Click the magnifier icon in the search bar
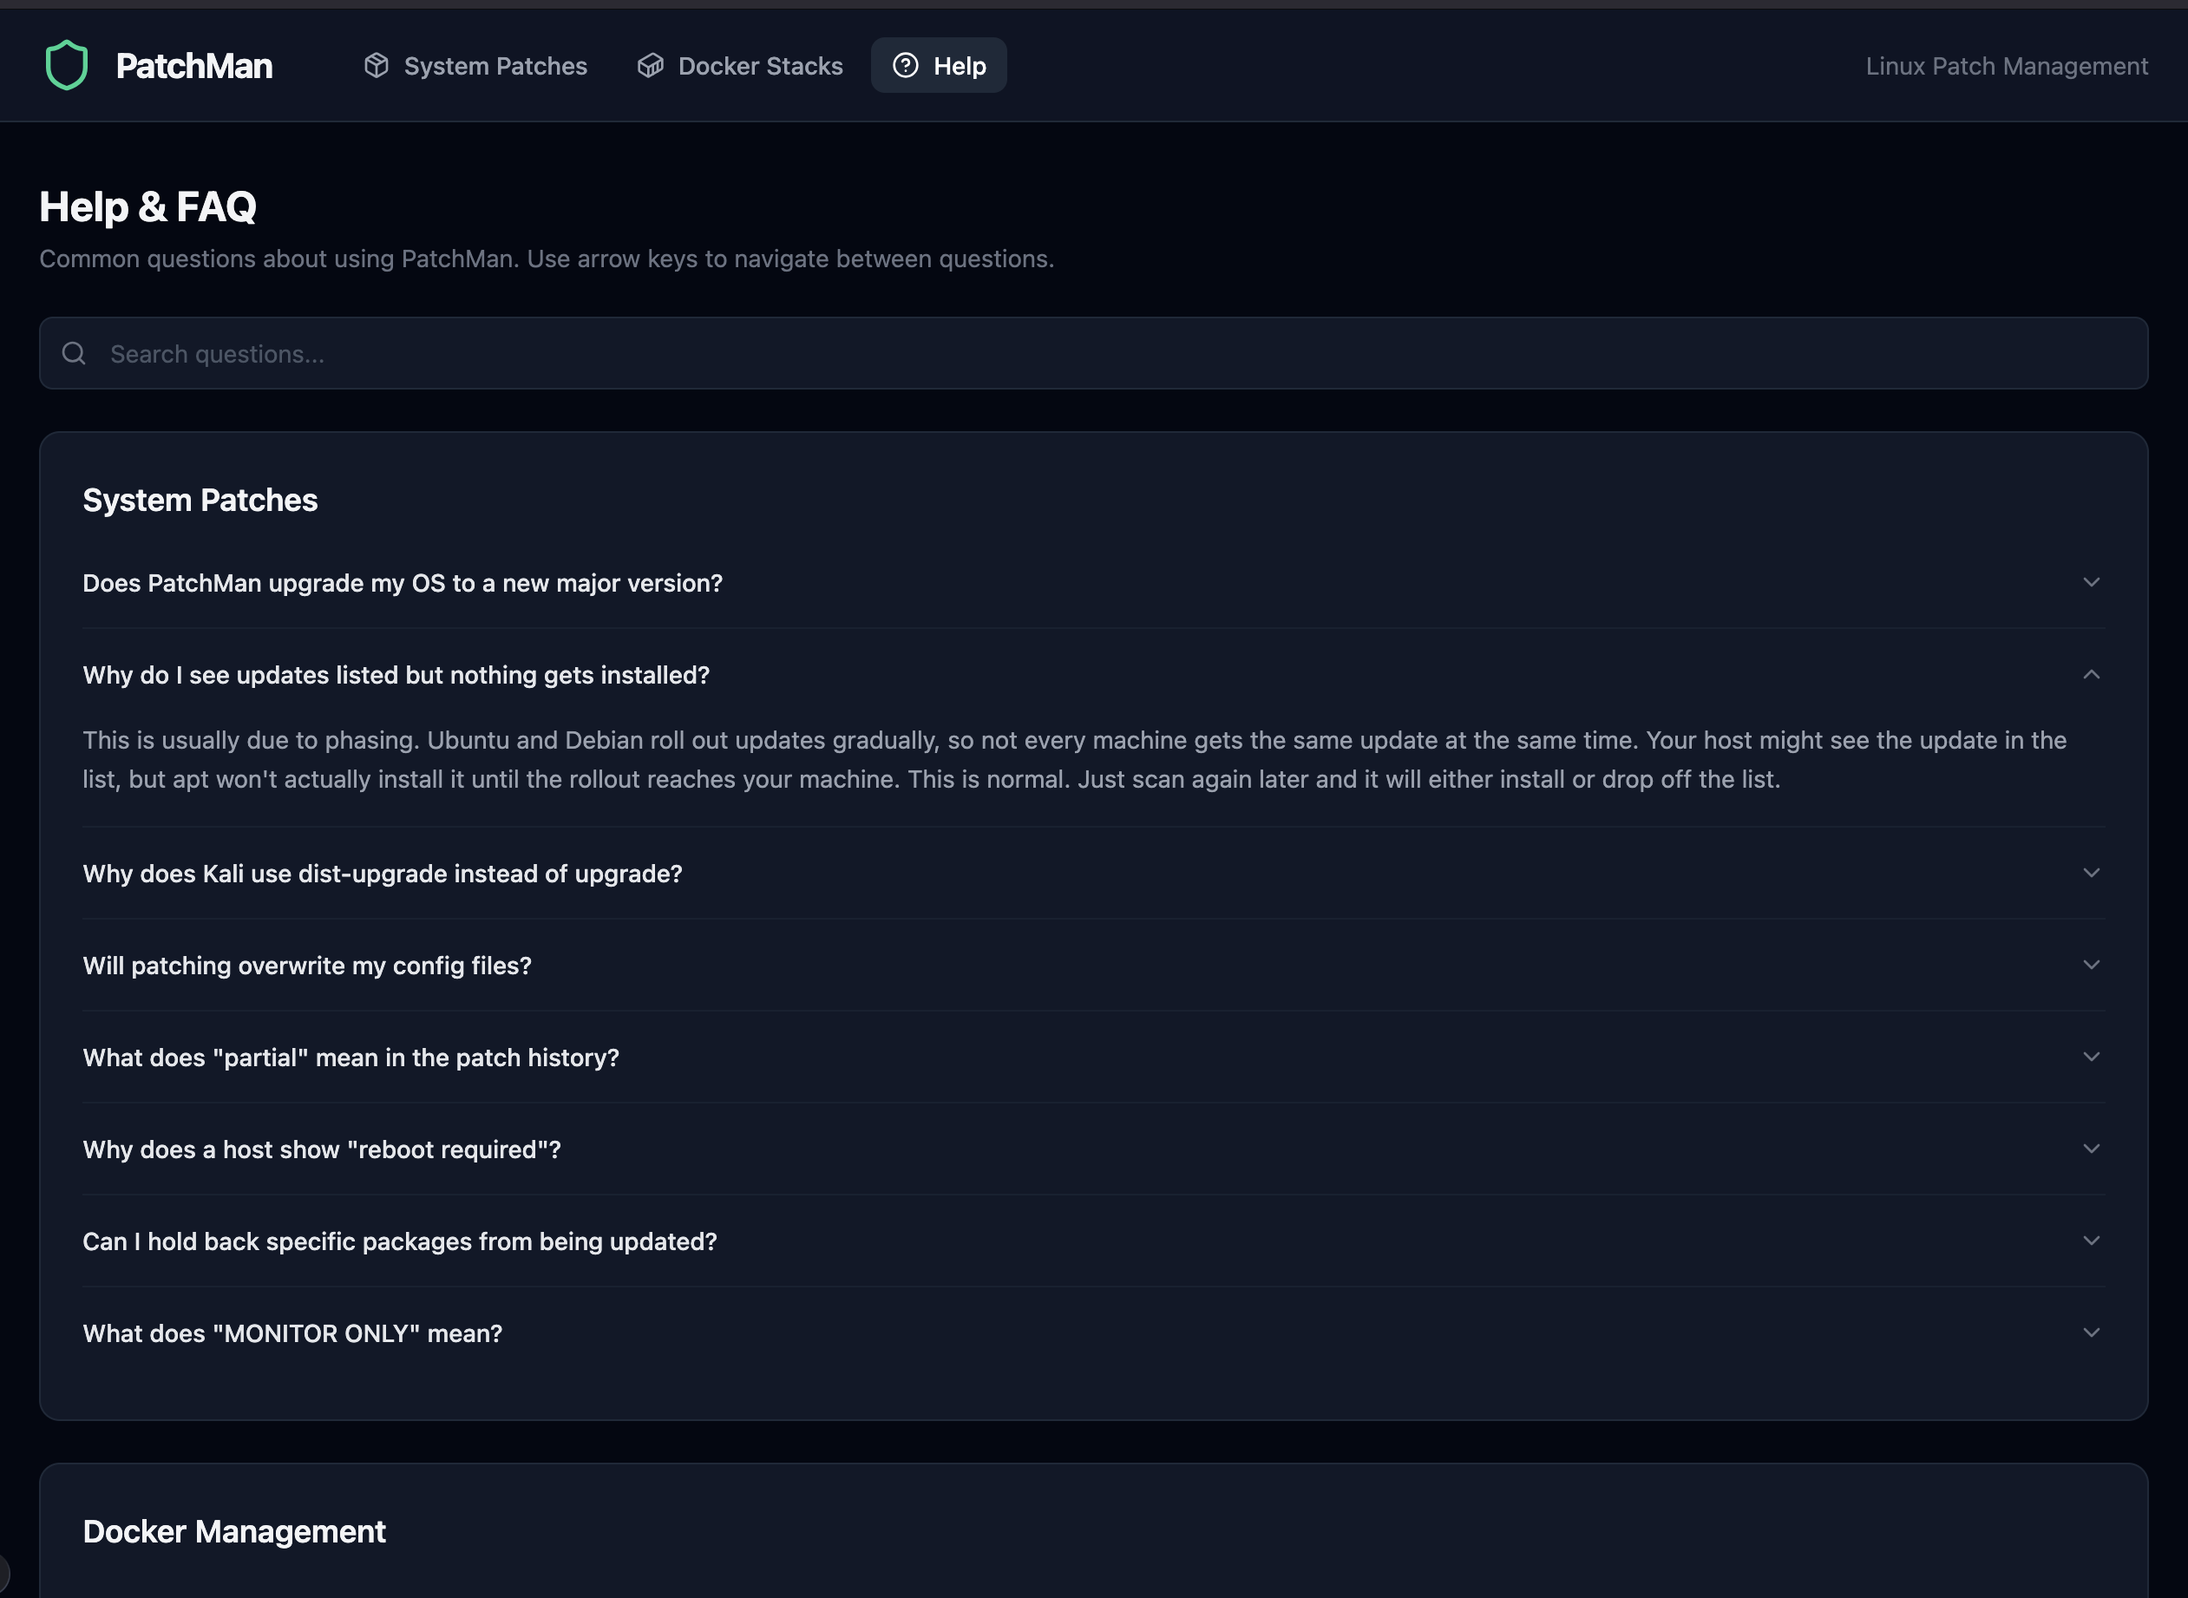The height and width of the screenshot is (1598, 2188). coord(74,352)
